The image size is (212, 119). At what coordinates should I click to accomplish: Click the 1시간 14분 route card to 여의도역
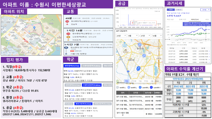pyautogui.click(x=88, y=35)
